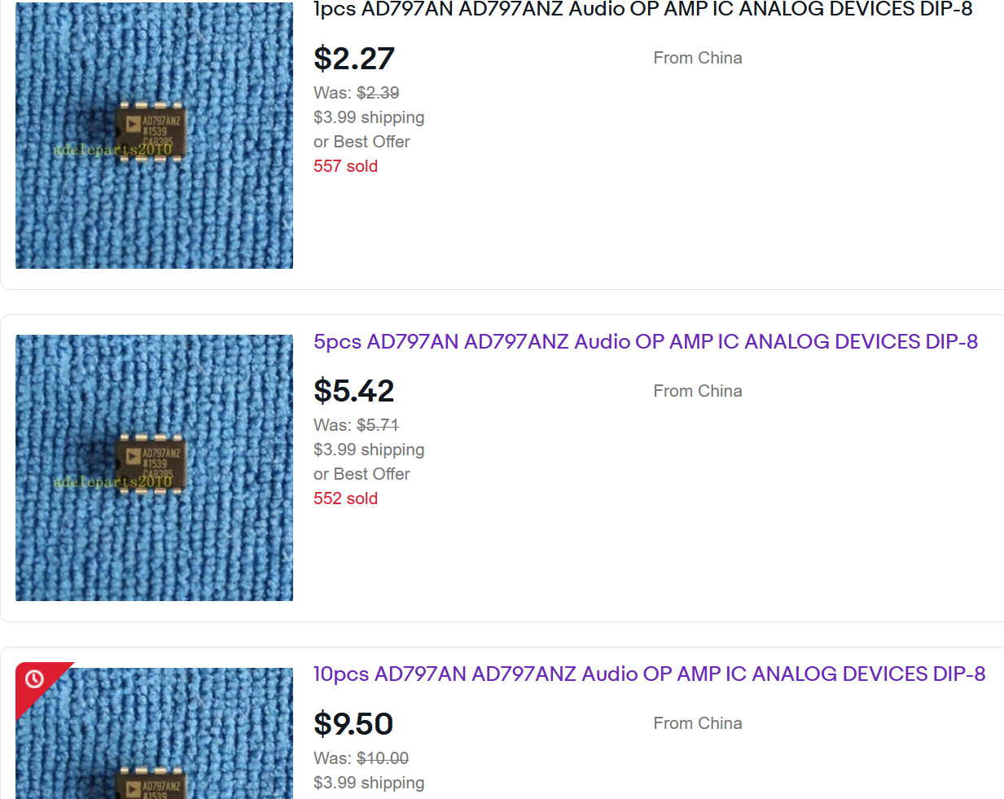
Task: Click '$3.99 shipping' under the $5.42 listing
Action: 369,450
